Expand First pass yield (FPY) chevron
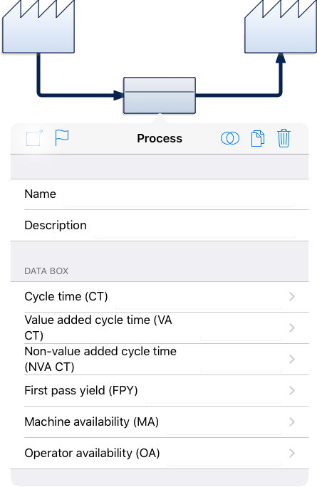This screenshot has height=487, width=317. tap(292, 391)
